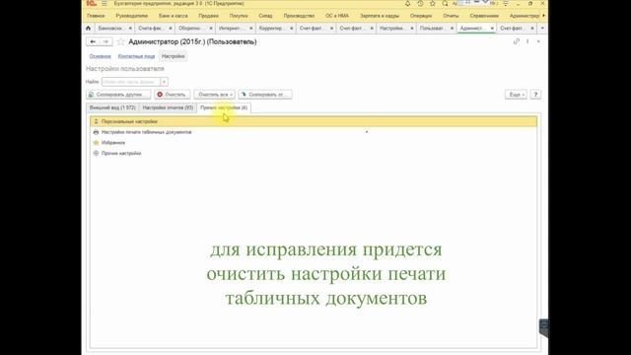The image size is (631, 355).
Task: Close the Интернет tab
Action: pyautogui.click(x=250, y=29)
